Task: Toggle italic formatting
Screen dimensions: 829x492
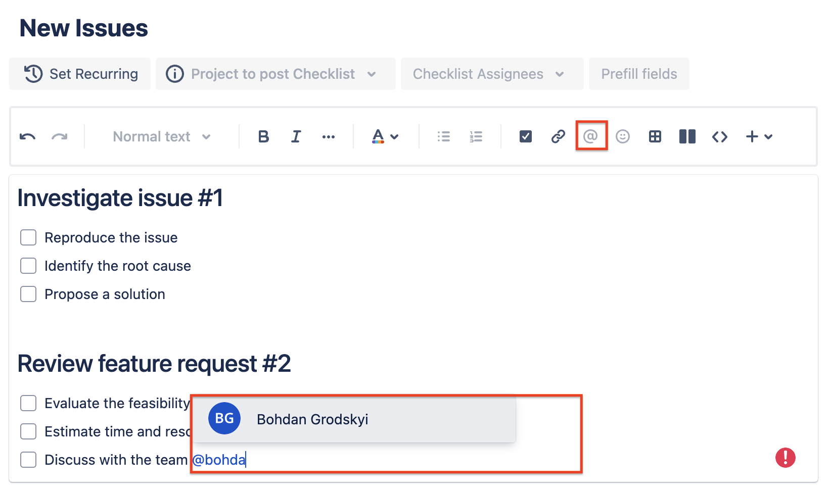Action: click(296, 137)
